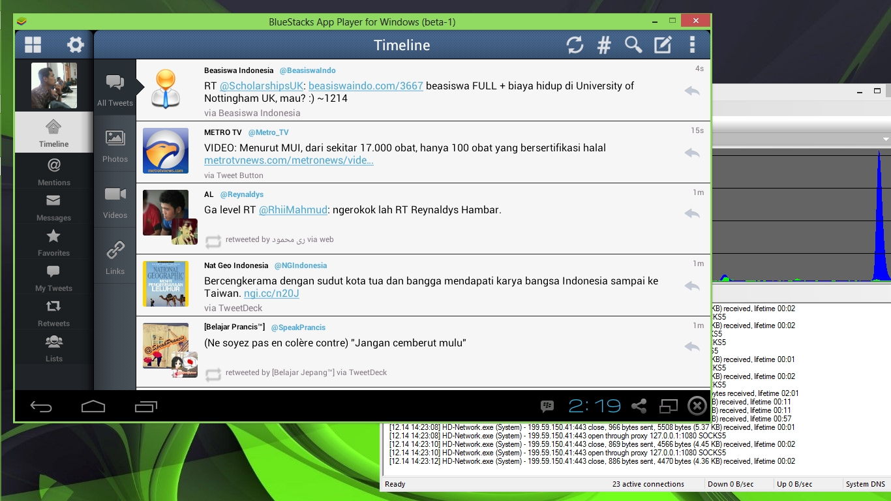Image resolution: width=891 pixels, height=501 pixels.
Task: Click the share icon in the BlueStacks bottom bar
Action: (639, 406)
